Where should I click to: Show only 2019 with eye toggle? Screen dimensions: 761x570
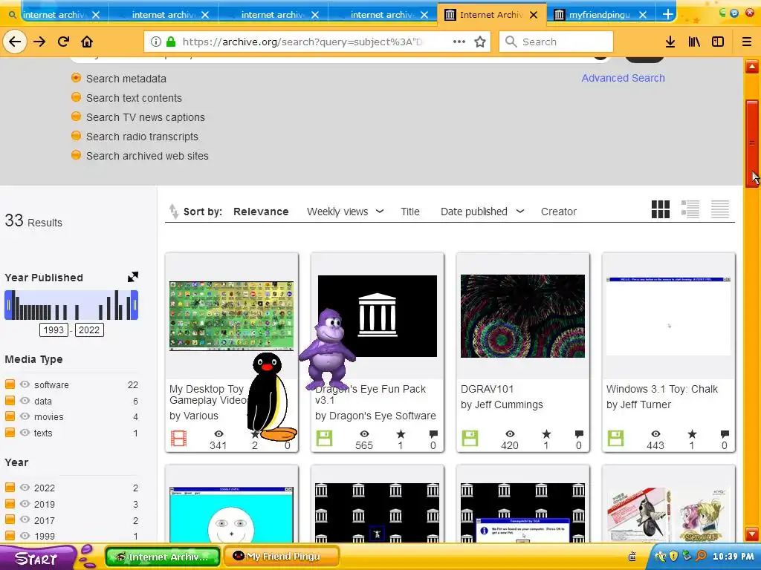pos(25,504)
